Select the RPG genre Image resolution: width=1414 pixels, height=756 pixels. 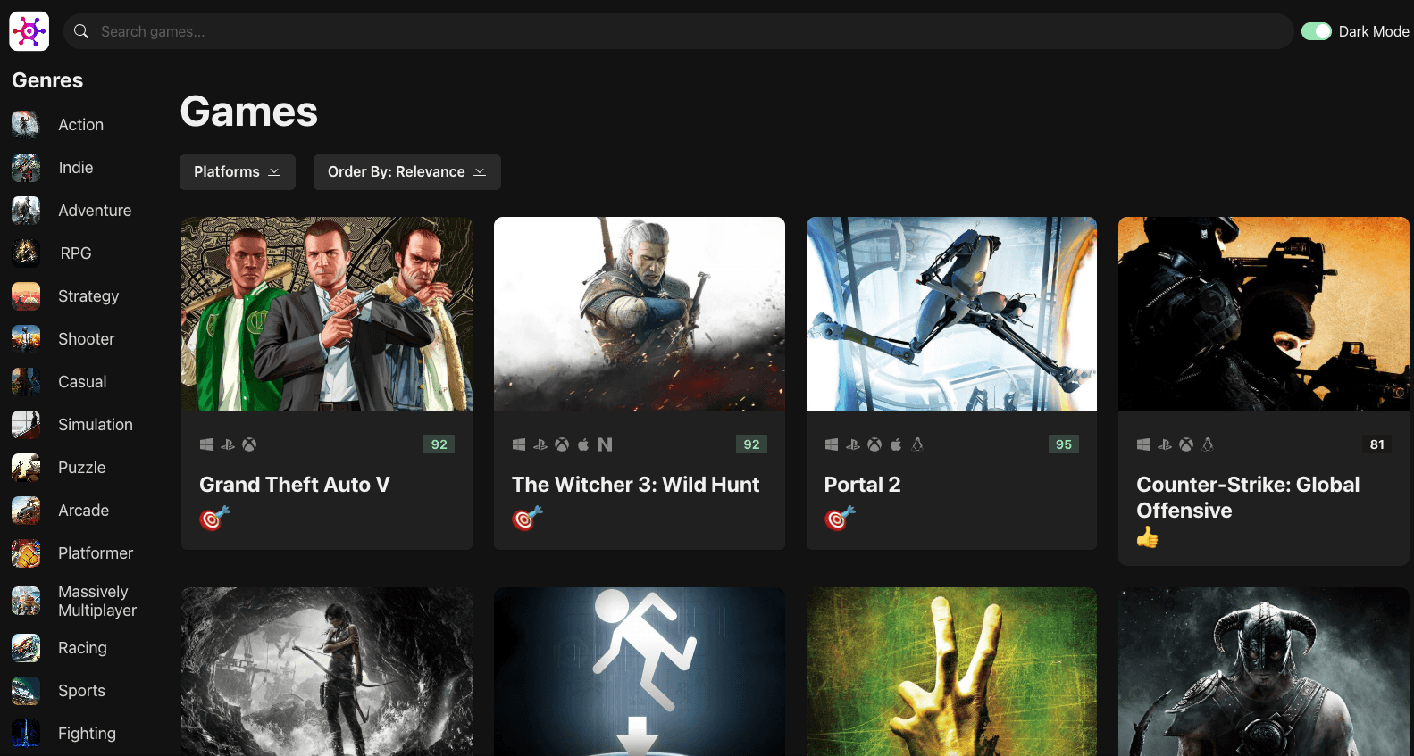(x=76, y=253)
